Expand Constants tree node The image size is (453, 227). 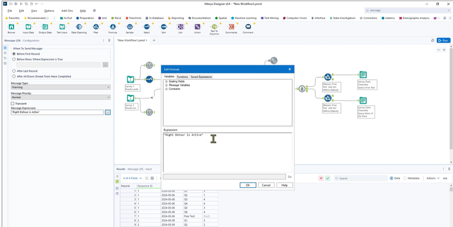pos(166,89)
